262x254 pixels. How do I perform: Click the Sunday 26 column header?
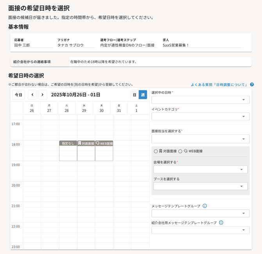32,108
